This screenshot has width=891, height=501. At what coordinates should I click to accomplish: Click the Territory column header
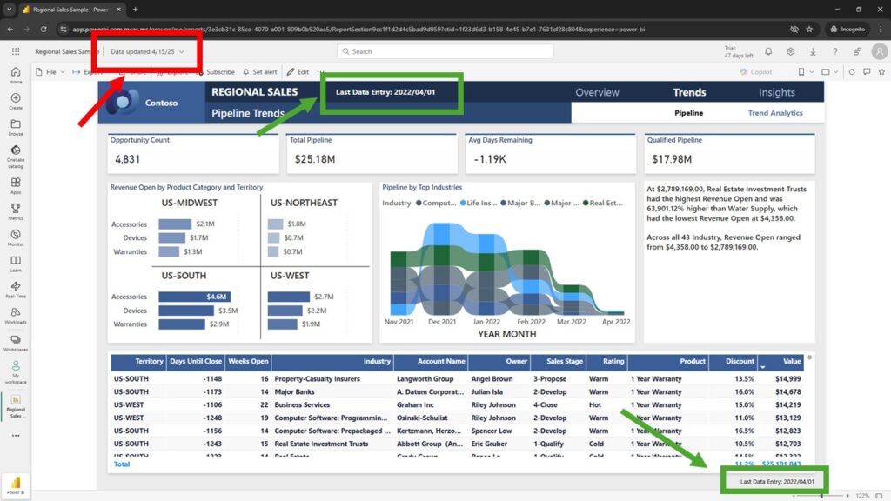point(138,361)
